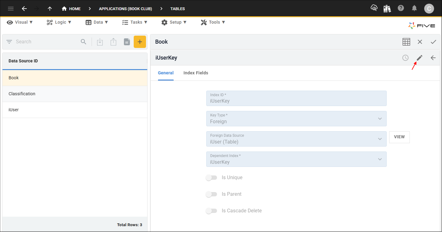Toggle the Is Unique switch
This screenshot has width=442, height=232.
211,178
